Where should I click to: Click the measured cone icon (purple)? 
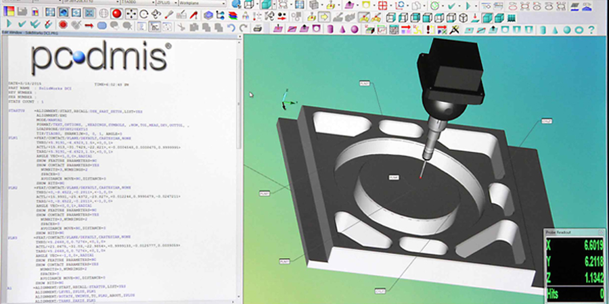tap(342, 30)
